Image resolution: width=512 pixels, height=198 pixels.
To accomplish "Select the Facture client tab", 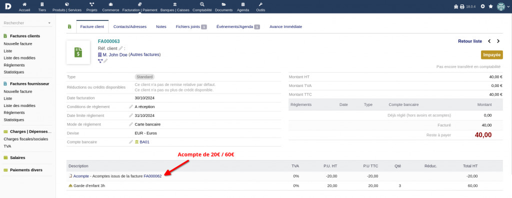I will point(92,27).
